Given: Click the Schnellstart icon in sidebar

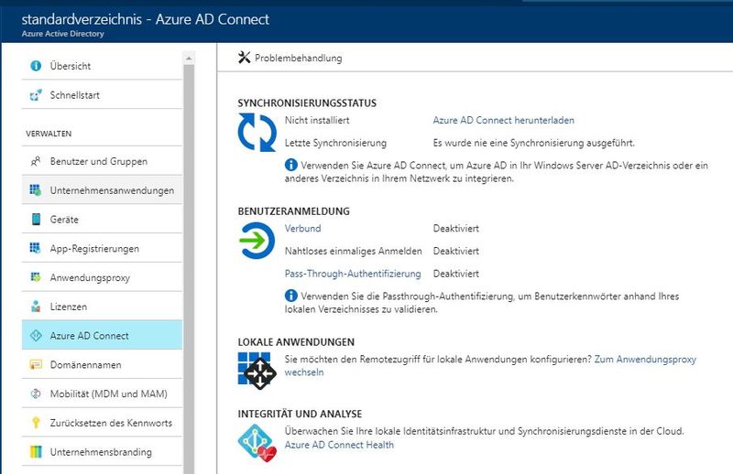Looking at the screenshot, I should [x=36, y=95].
